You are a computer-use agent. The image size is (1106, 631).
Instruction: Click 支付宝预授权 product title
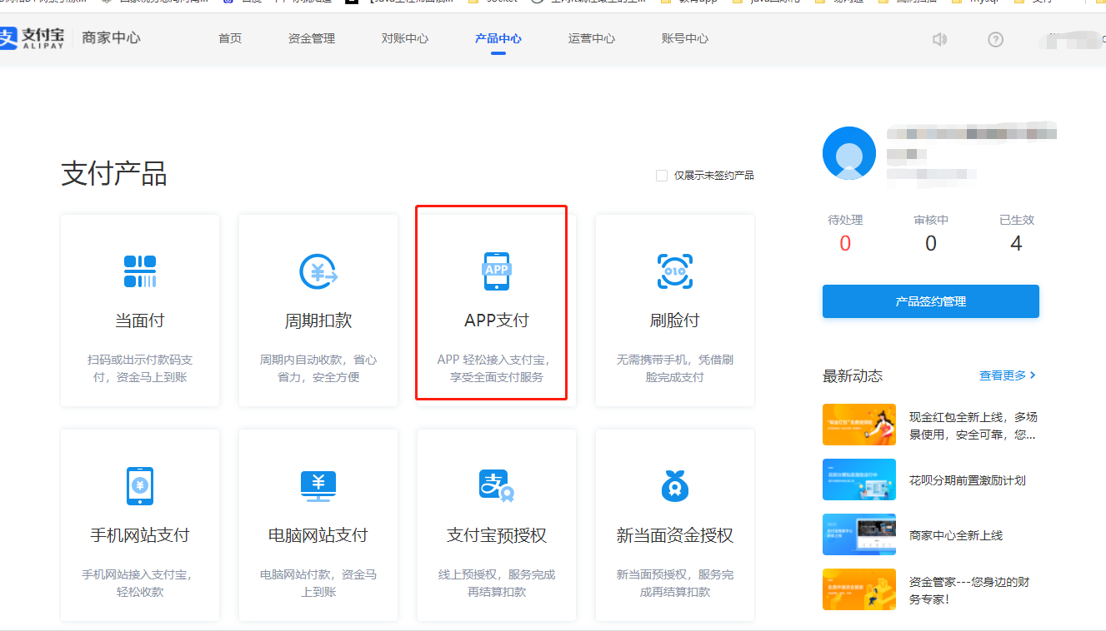pyautogui.click(x=497, y=535)
